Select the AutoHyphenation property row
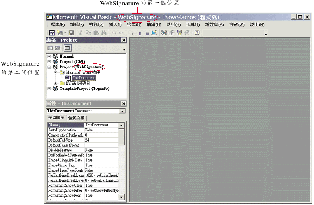The image size is (314, 205). [x=83, y=130]
